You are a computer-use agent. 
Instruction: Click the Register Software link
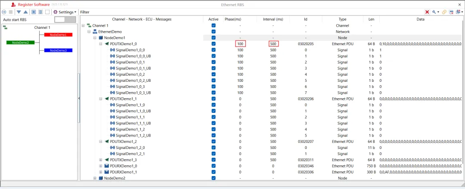(34, 5)
